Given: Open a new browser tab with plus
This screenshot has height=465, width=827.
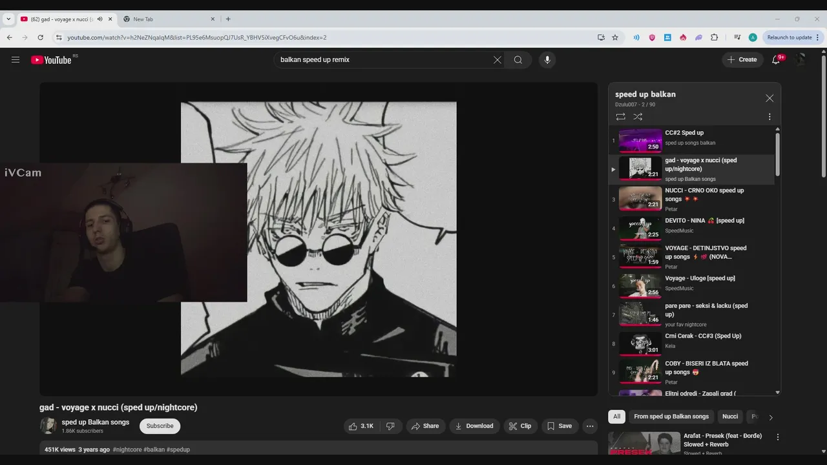Looking at the screenshot, I should pyautogui.click(x=228, y=19).
